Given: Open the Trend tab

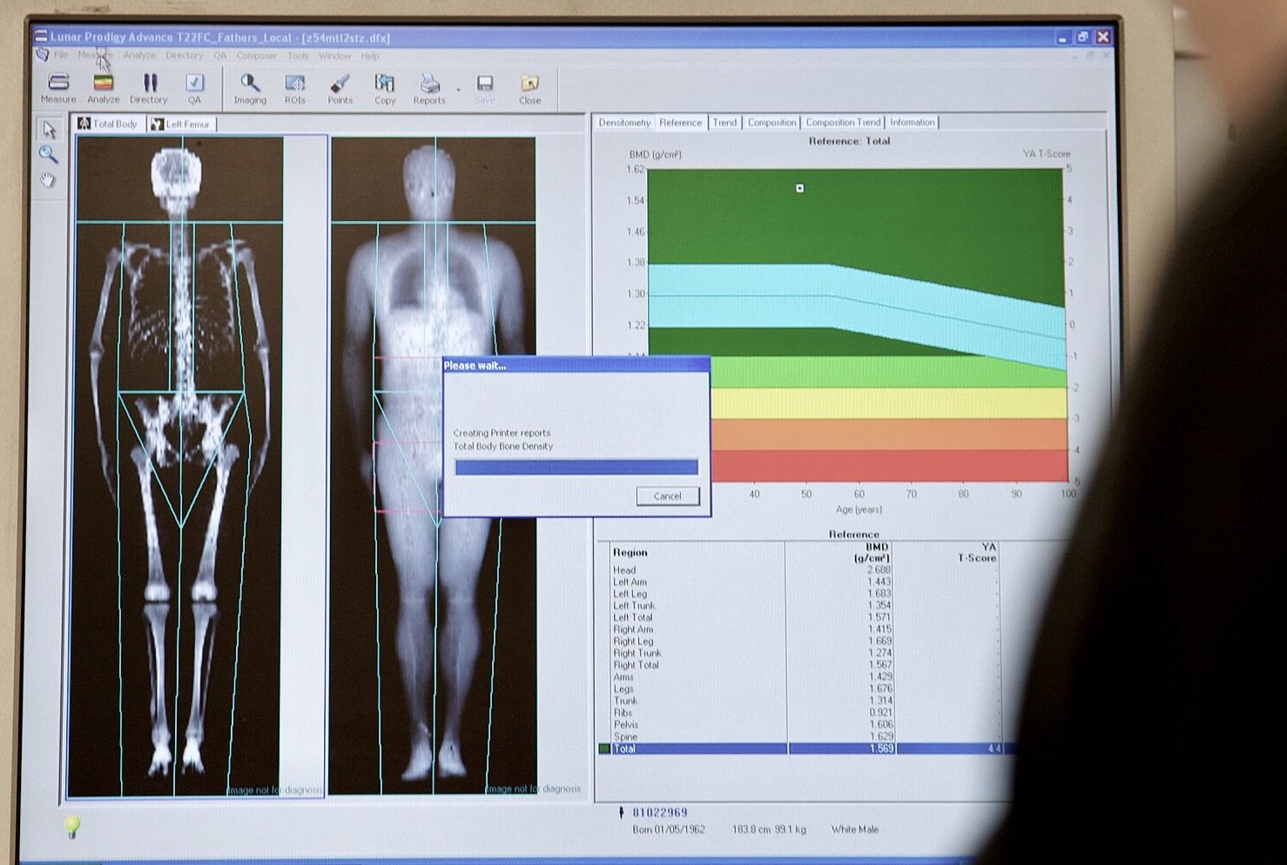Looking at the screenshot, I should [724, 123].
